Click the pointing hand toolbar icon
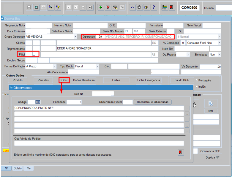Screen dimensions: 232x177 (146, 7)
